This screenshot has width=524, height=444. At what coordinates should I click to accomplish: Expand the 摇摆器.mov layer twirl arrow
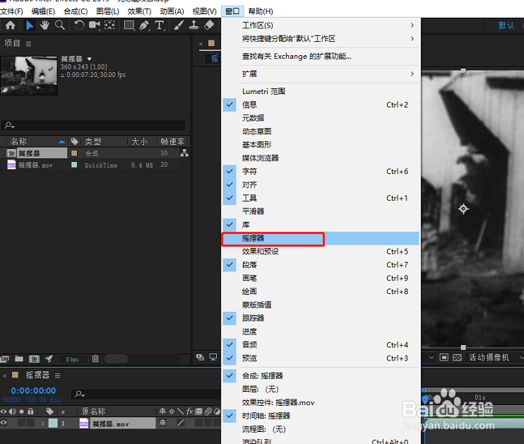pyautogui.click(x=43, y=423)
